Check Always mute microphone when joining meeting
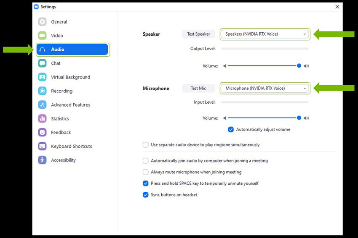358x238 pixels. [146, 172]
